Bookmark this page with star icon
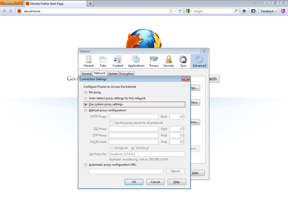Viewport: 288px width, 203px height. [171, 11]
